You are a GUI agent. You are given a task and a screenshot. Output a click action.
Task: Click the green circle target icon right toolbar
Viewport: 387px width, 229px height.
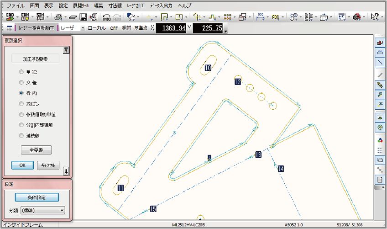click(380, 128)
